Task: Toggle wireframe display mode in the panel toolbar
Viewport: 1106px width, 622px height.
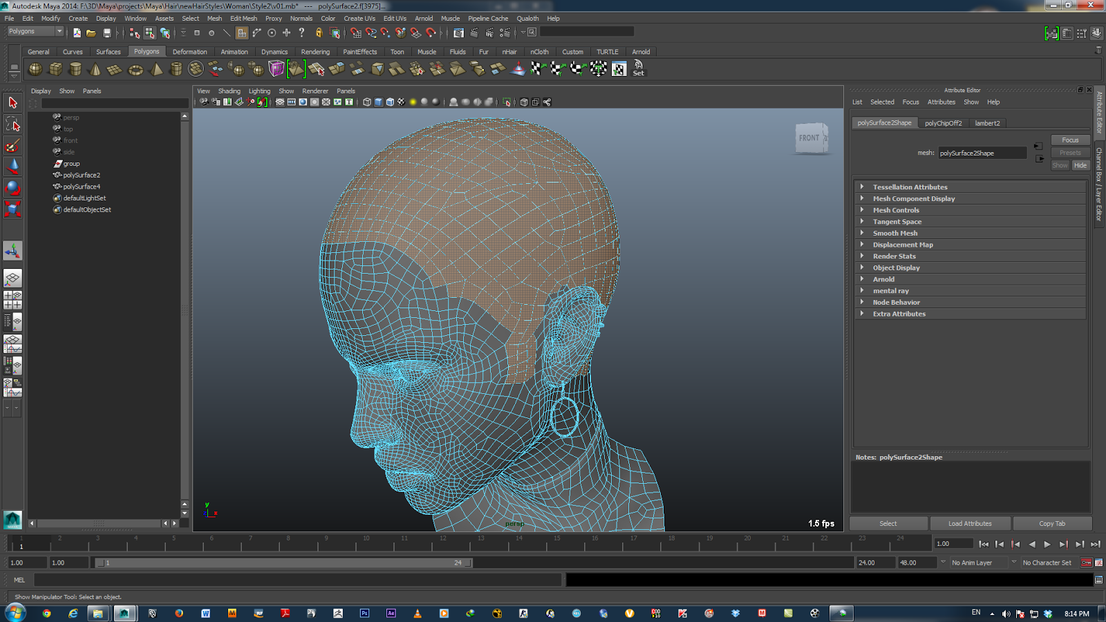Action: pyautogui.click(x=366, y=102)
